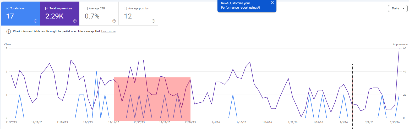Select the 2.29K impressions value
This screenshot has width=409, height=129.
(x=54, y=16)
